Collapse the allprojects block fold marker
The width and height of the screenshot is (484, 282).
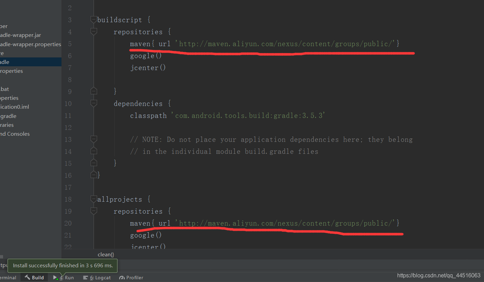pos(94,199)
